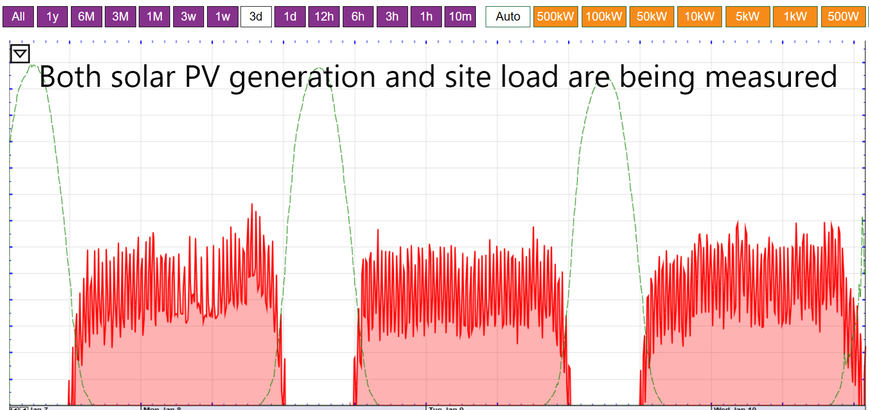
Task: Set power scale to 50kW
Action: [652, 16]
